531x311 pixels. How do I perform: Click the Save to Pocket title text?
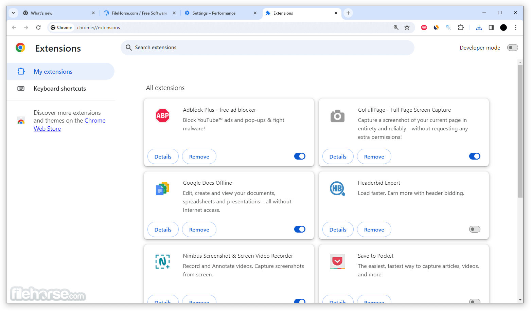(375, 256)
